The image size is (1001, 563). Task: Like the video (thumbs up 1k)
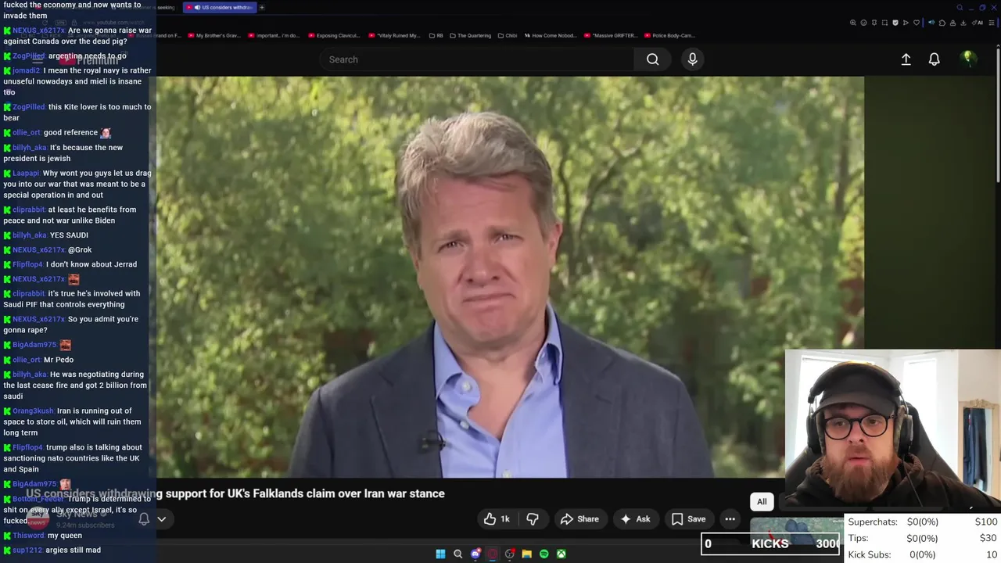click(497, 519)
